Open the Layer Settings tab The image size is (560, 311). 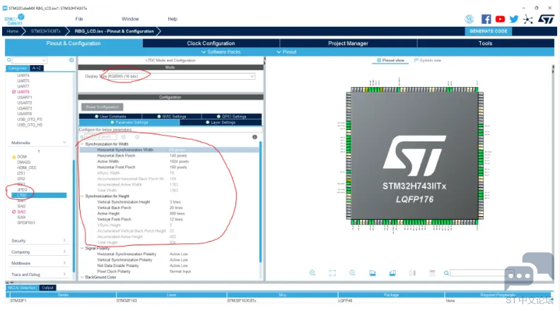[x=221, y=122]
